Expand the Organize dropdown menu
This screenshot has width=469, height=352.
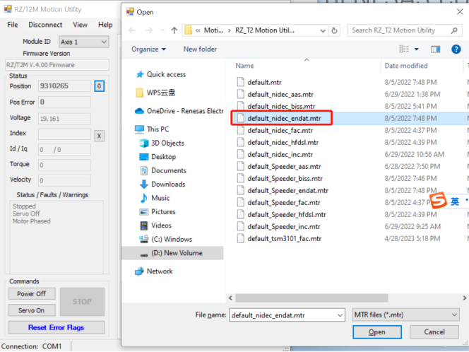[148, 49]
